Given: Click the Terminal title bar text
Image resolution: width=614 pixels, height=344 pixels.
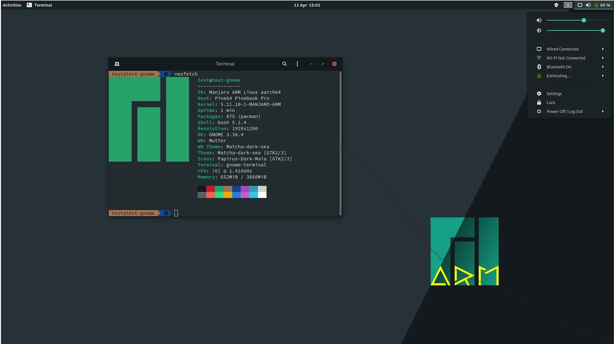Looking at the screenshot, I should click(225, 64).
